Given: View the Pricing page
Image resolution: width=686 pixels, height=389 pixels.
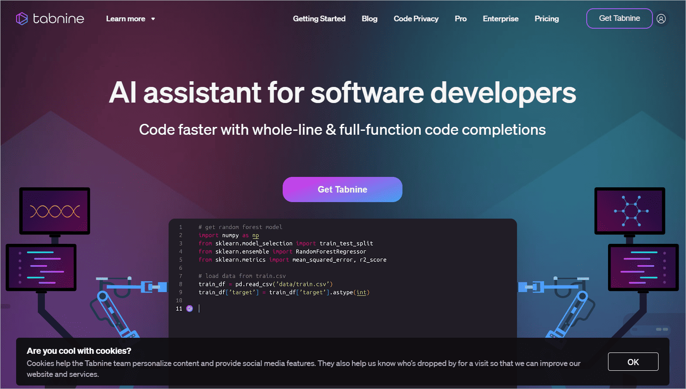Looking at the screenshot, I should [x=547, y=19].
